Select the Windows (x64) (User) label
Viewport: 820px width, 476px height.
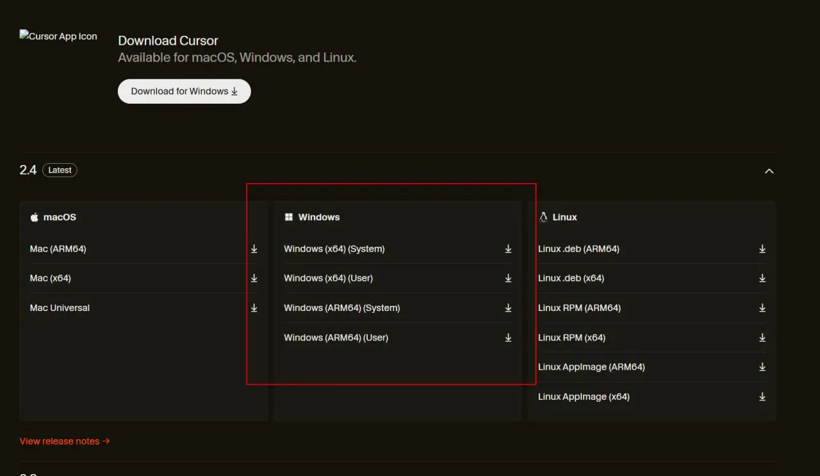(328, 278)
